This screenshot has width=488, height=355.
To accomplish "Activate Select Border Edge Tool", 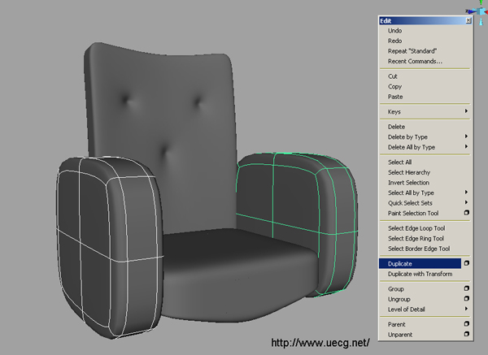I will (419, 249).
